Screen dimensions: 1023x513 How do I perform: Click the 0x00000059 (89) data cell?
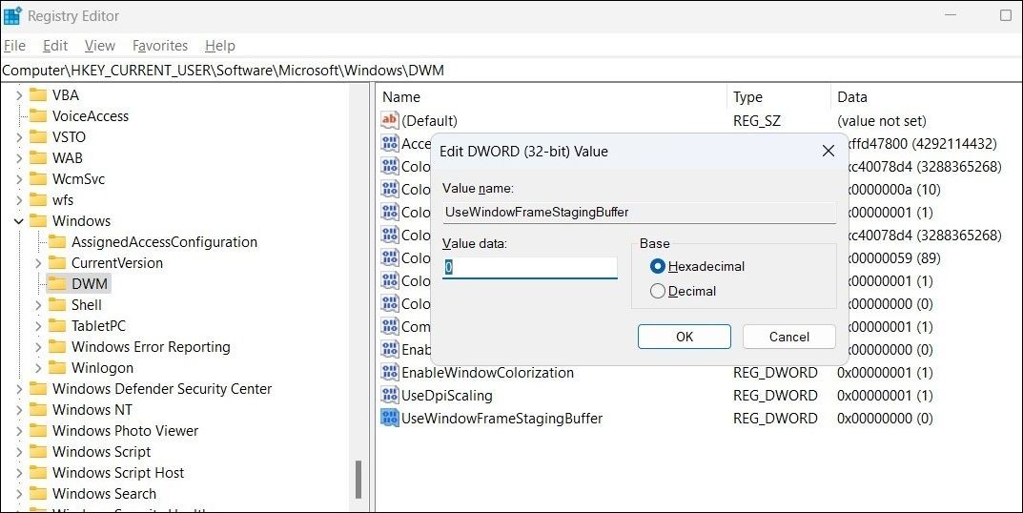click(x=894, y=257)
